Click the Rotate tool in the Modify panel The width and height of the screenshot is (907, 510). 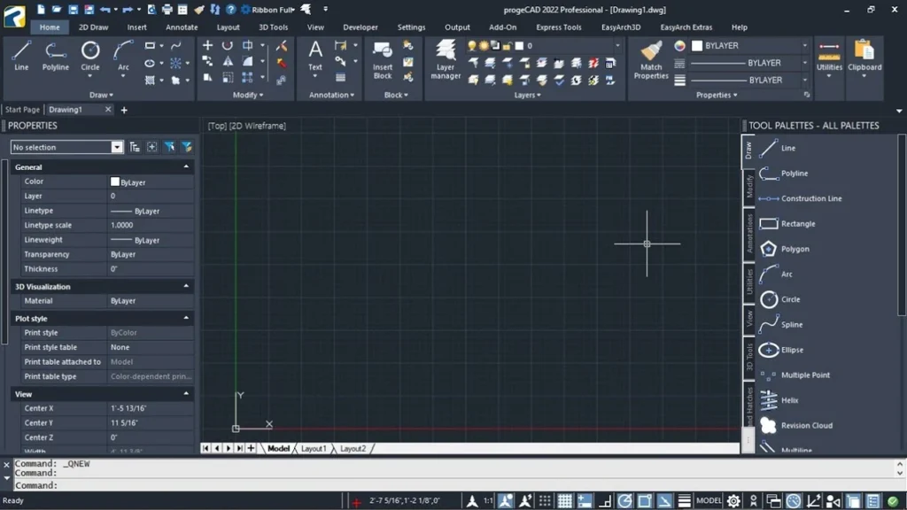228,45
